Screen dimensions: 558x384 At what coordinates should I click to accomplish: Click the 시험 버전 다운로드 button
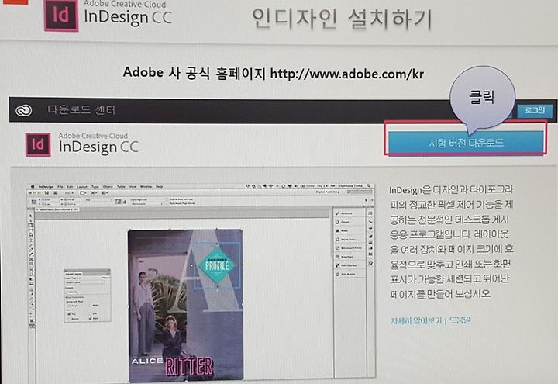coord(466,143)
